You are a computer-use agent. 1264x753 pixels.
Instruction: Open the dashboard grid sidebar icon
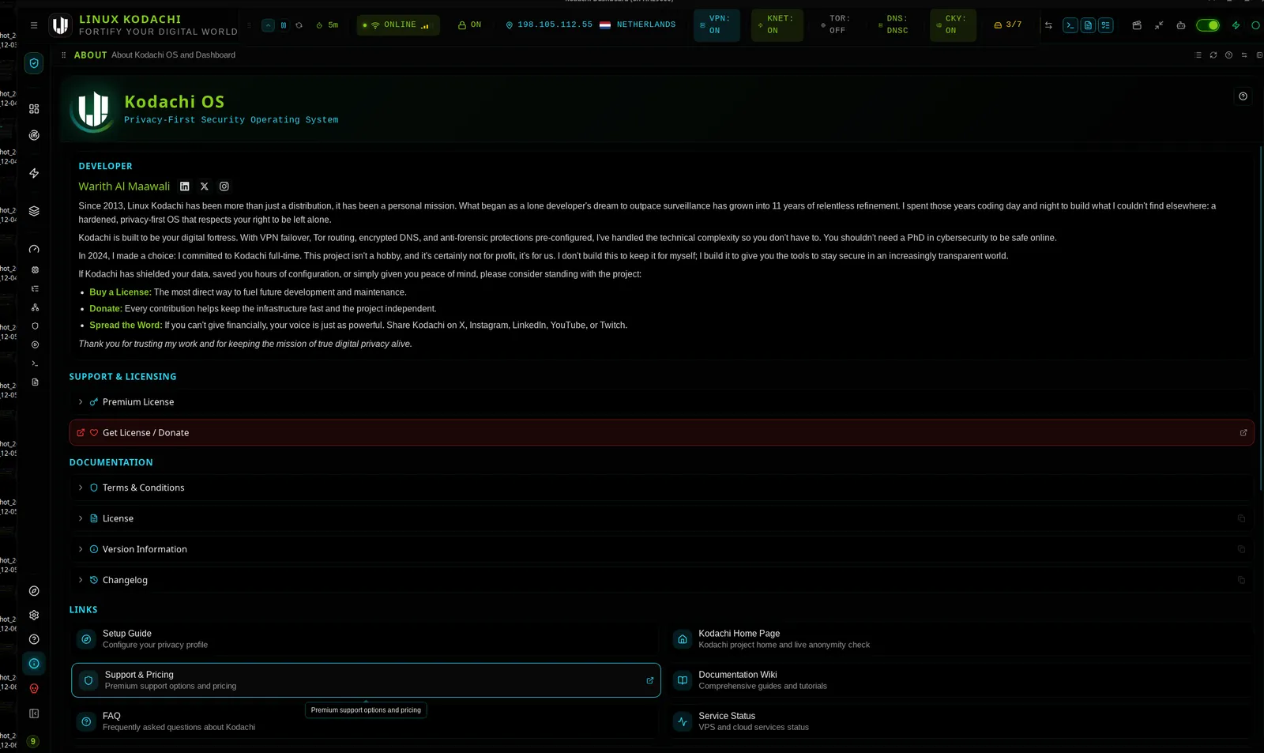(34, 109)
